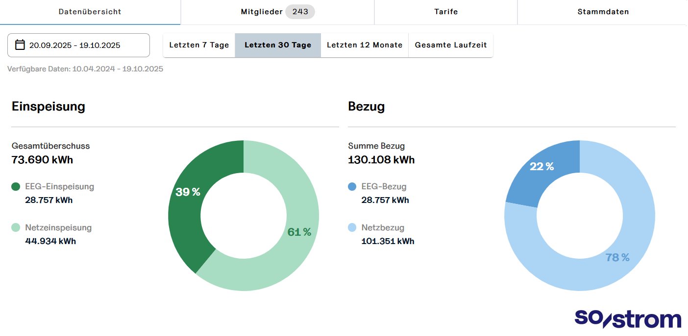Open the Tarife tab
The height and width of the screenshot is (336, 688).
pyautogui.click(x=445, y=12)
